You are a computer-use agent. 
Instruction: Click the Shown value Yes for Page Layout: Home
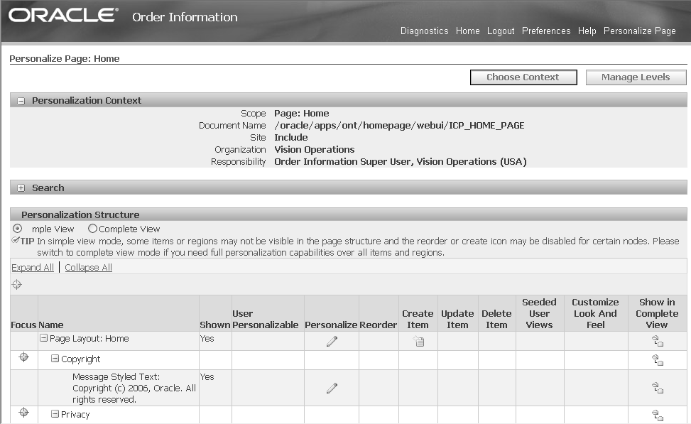pyautogui.click(x=207, y=339)
